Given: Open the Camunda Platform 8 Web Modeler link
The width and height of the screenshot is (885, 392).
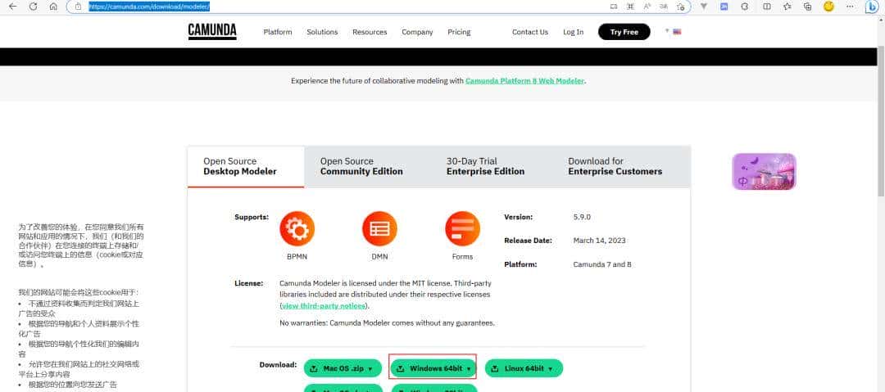Looking at the screenshot, I should click(x=524, y=81).
